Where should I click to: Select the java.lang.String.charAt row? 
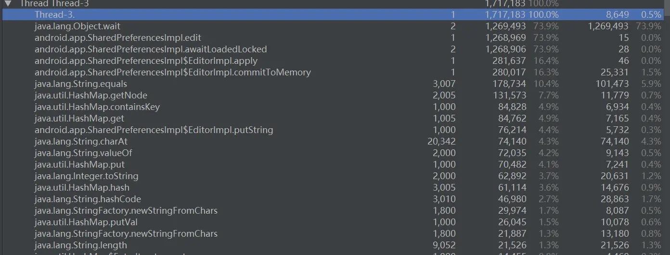335,141
